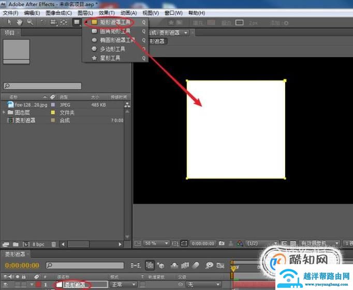Image resolution: width=353 pixels, height=290 pixels.
Task: Open the 图层(L) menu
Action: 85,13
